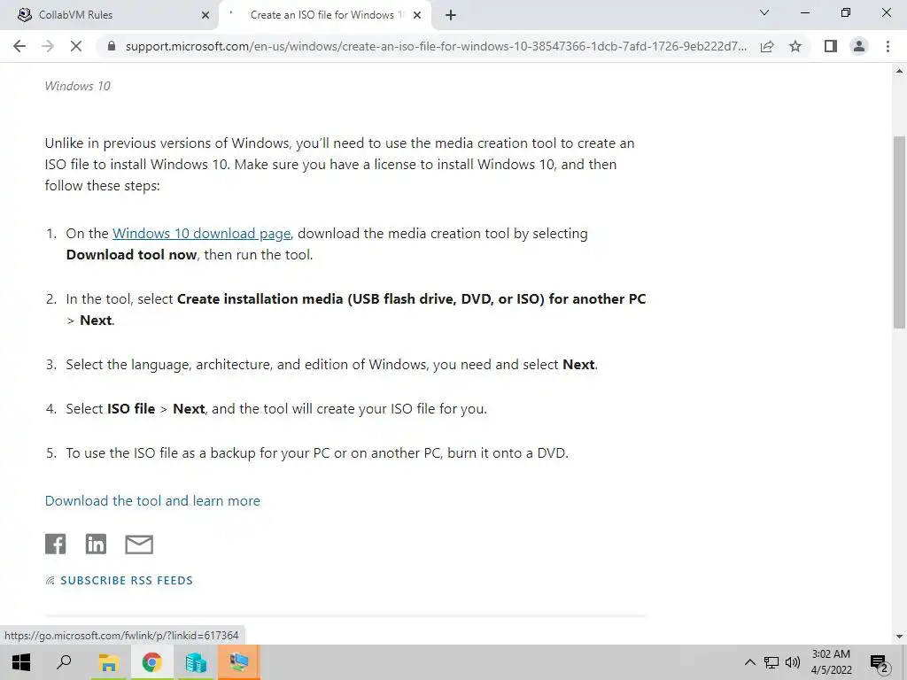Viewport: 907px width, 680px height.
Task: Open volume control tray icon
Action: pyautogui.click(x=793, y=662)
